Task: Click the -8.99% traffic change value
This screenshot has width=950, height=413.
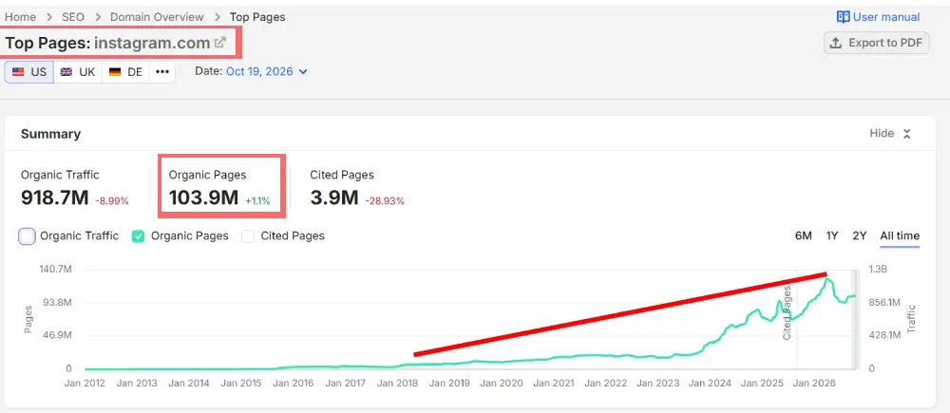Action: click(112, 201)
